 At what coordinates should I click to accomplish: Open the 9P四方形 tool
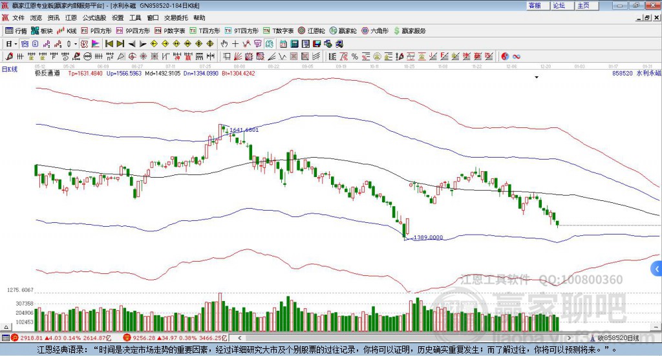click(x=133, y=31)
